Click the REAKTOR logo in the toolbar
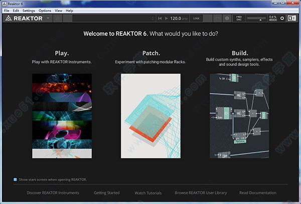The width and height of the screenshot is (301, 204). [24, 18]
